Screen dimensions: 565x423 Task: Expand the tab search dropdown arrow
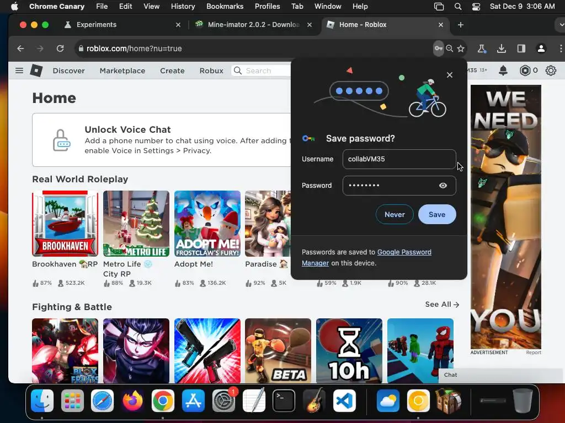[561, 25]
